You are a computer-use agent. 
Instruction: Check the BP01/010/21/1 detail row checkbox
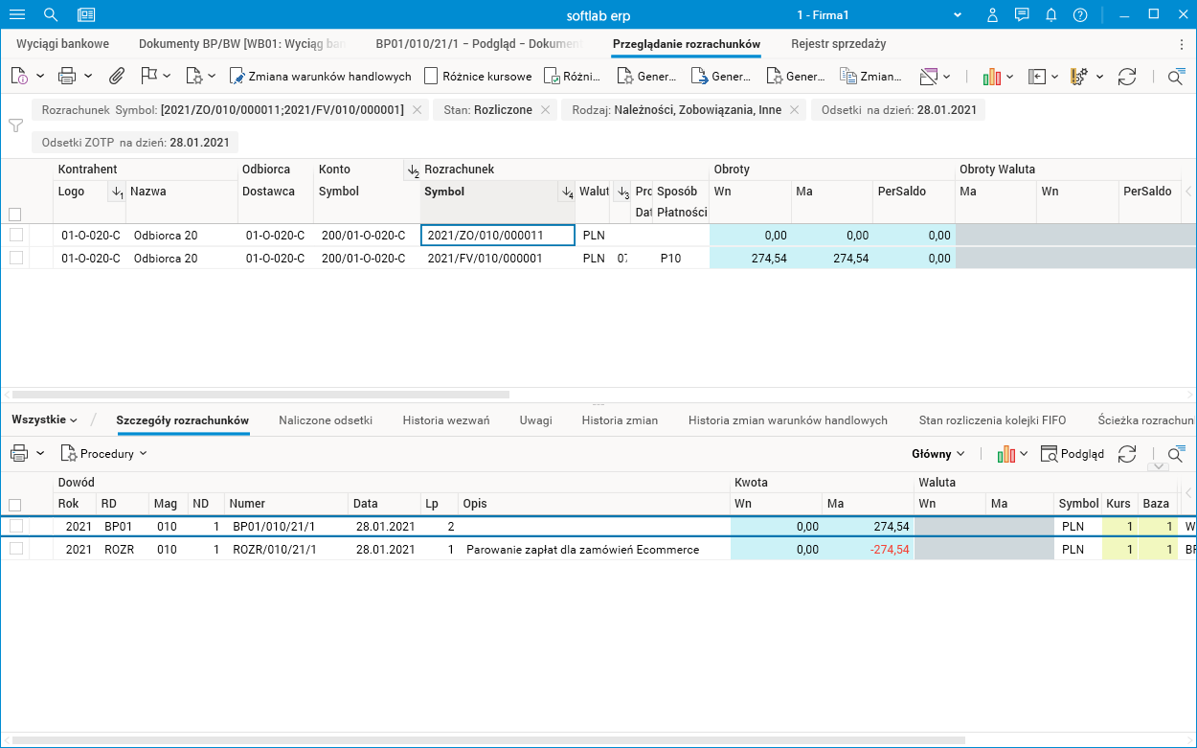point(15,526)
